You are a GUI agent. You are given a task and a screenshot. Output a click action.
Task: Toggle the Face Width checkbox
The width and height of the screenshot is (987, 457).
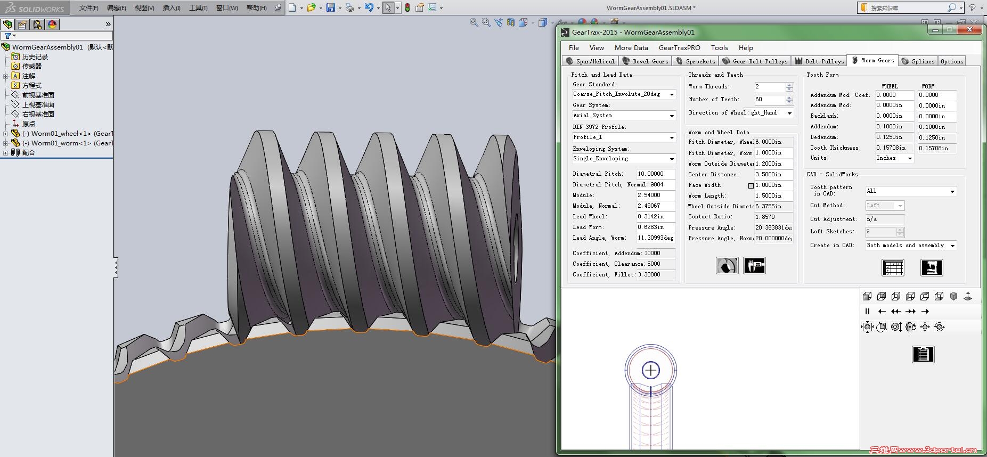tap(751, 186)
